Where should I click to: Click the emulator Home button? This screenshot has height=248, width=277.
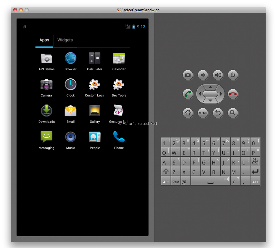point(188,113)
